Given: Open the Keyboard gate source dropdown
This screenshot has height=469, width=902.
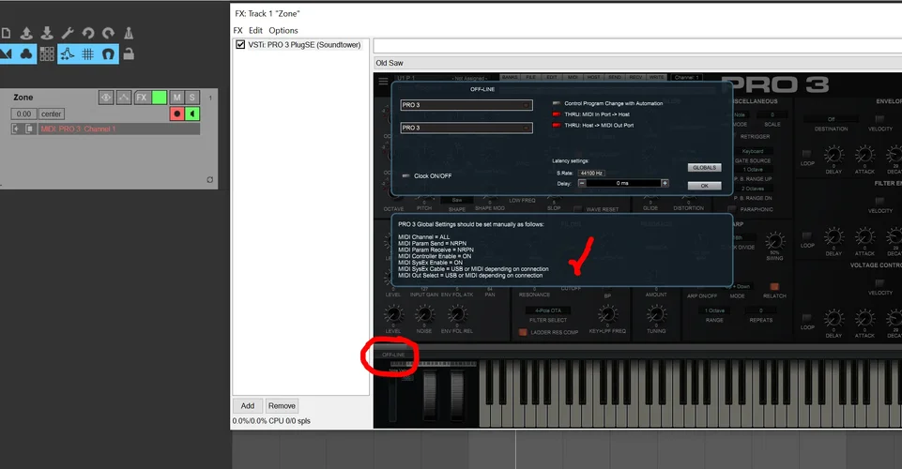Looking at the screenshot, I should pos(753,151).
